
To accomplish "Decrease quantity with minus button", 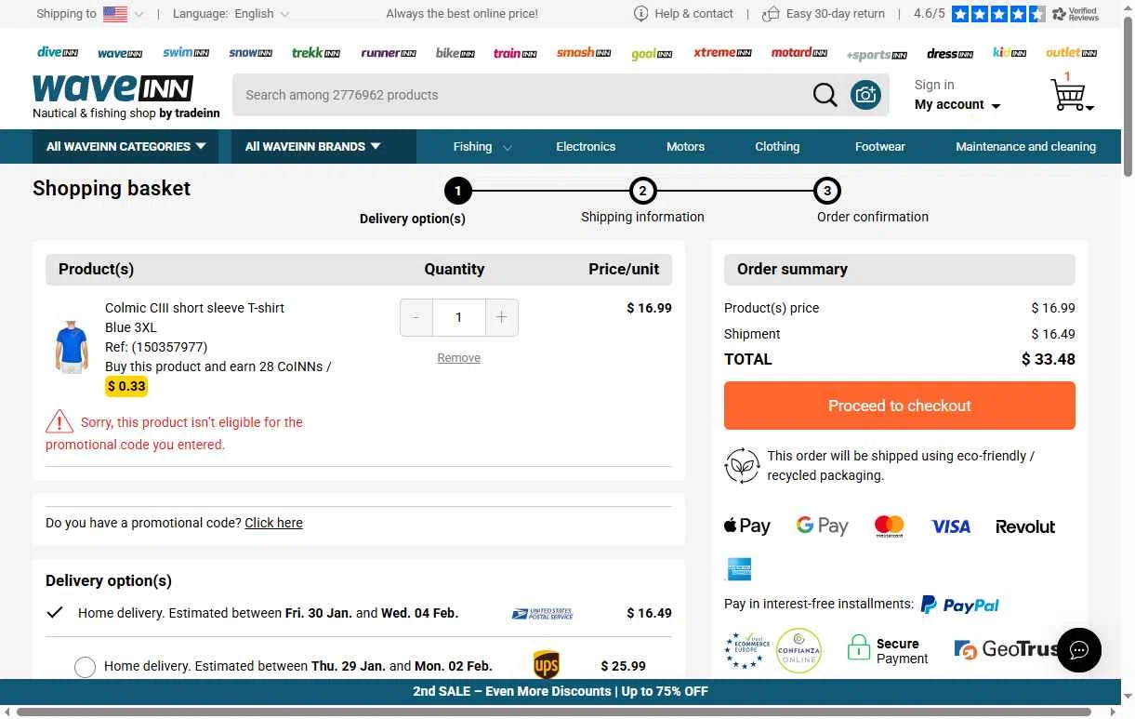I will tap(416, 317).
